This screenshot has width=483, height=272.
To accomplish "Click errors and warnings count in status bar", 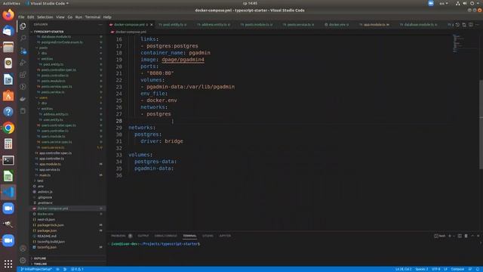I will pyautogui.click(x=77, y=269).
